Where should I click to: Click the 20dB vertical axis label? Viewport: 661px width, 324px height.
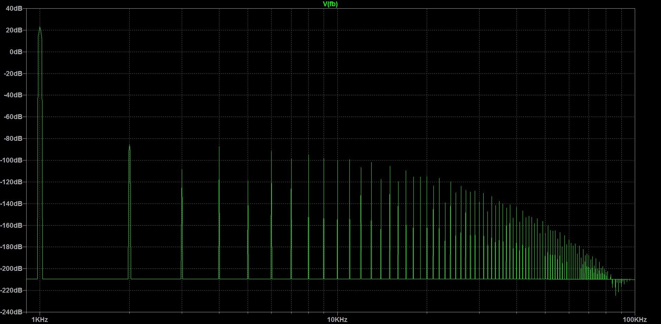[14, 30]
